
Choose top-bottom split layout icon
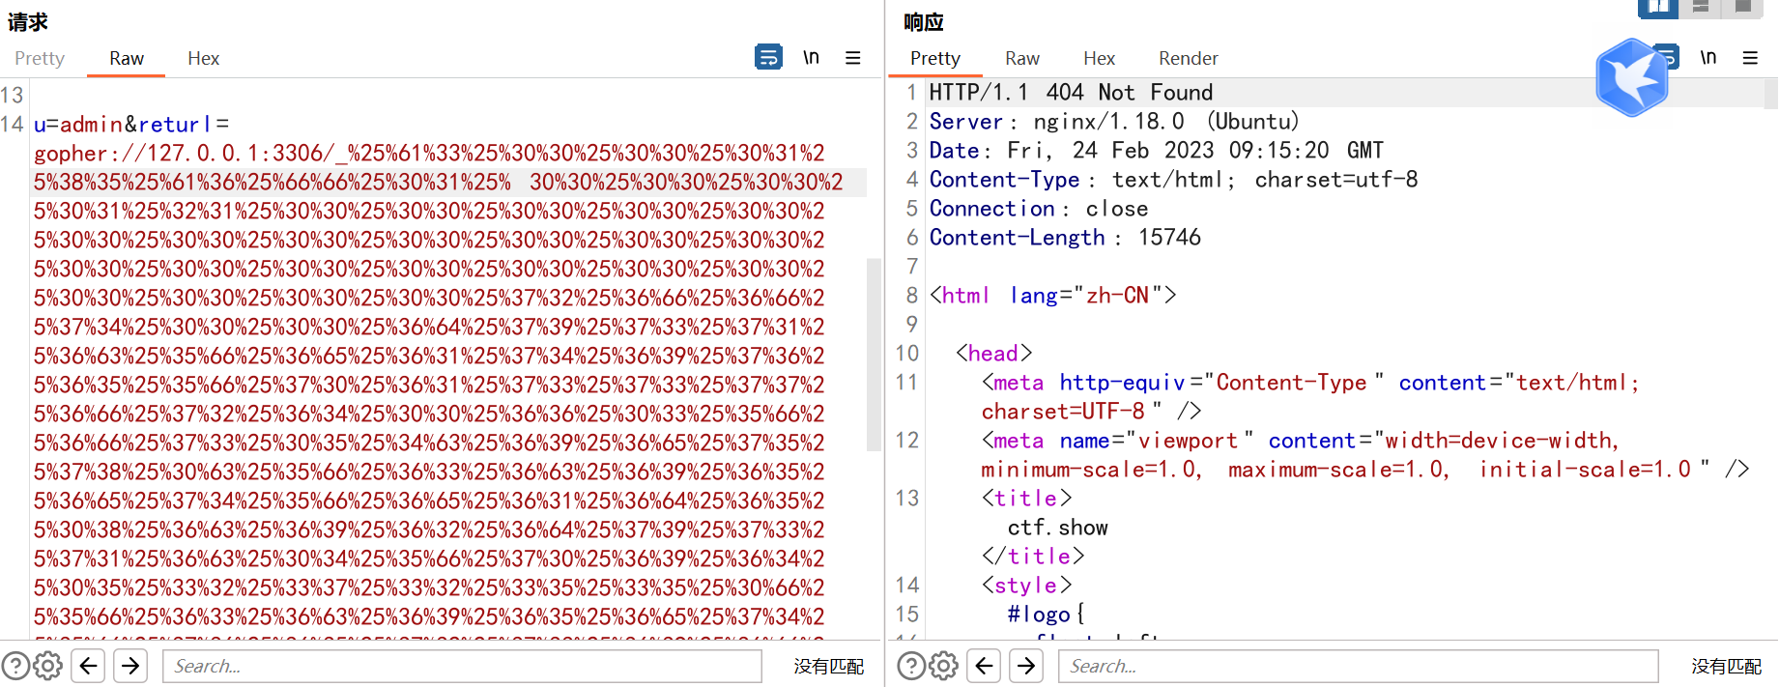1701,8
